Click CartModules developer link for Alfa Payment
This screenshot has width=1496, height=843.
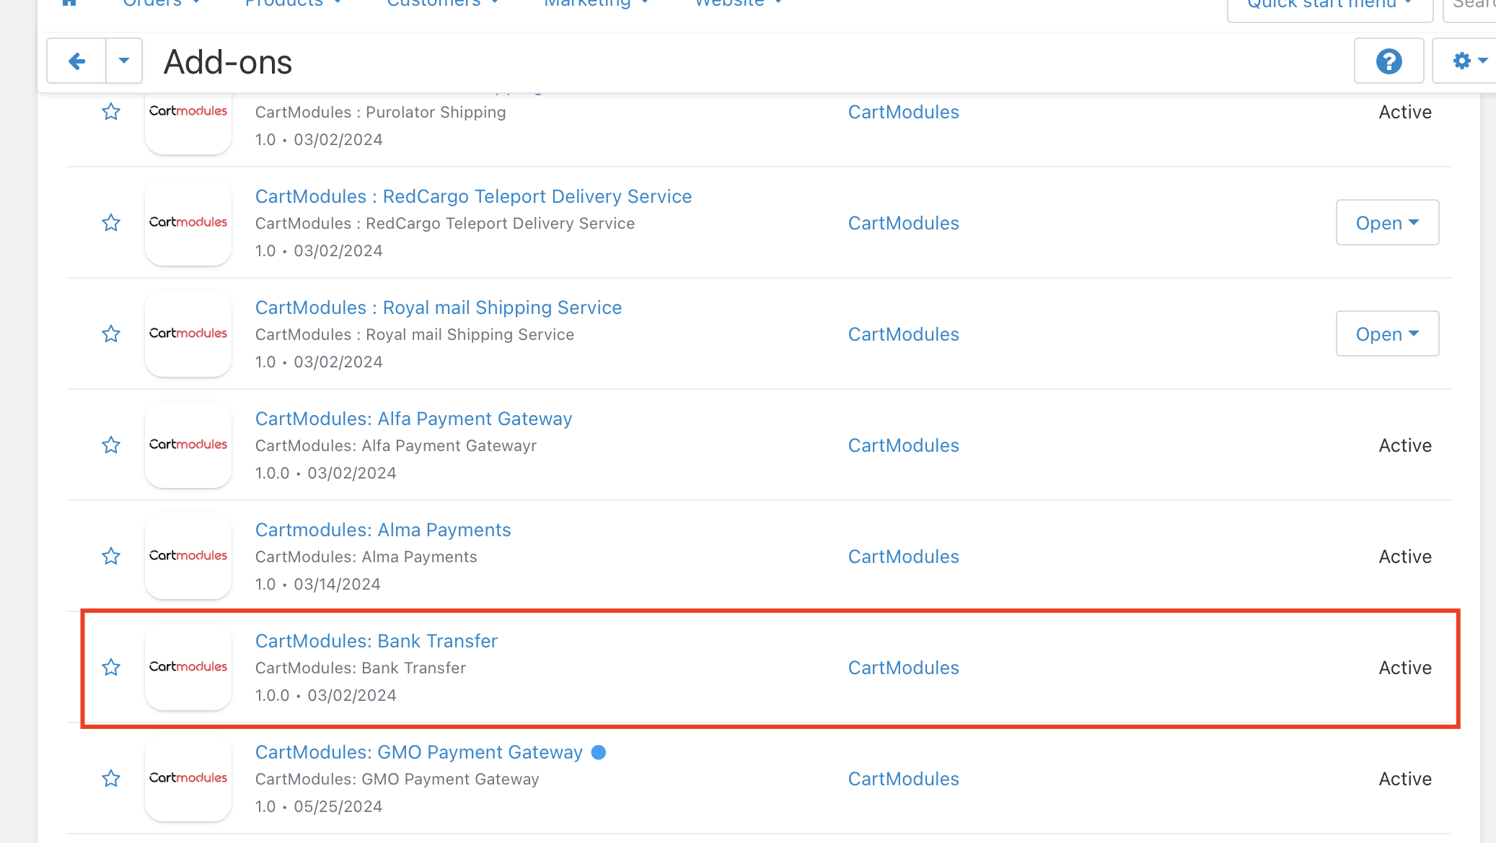coord(904,445)
